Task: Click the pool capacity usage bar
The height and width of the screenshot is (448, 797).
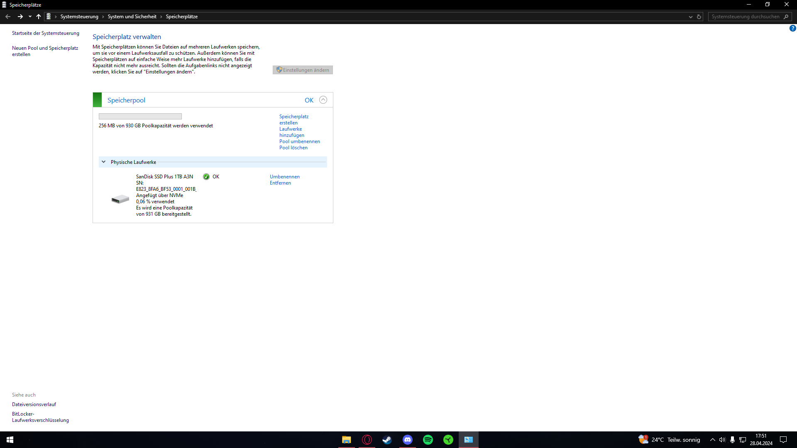Action: [140, 117]
